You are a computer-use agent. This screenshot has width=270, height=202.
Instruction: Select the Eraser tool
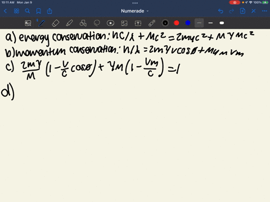55,23
